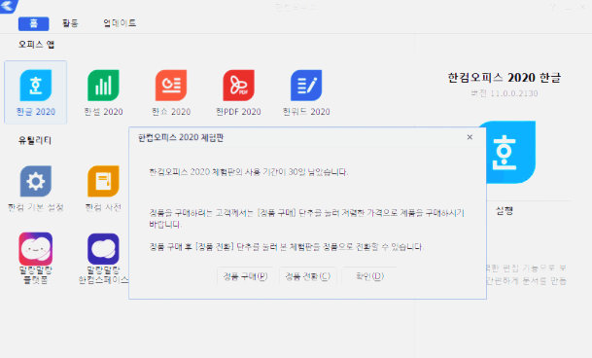Switch to the 홈 tab

pyautogui.click(x=34, y=23)
